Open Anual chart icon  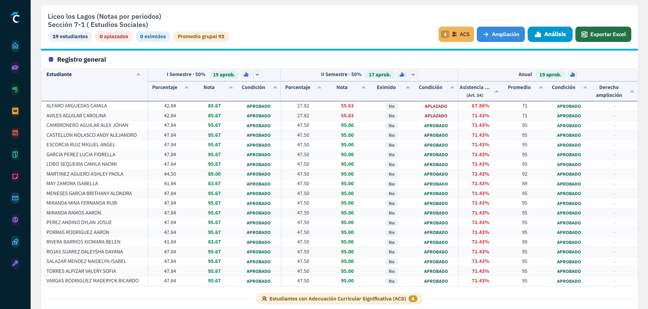pos(572,75)
